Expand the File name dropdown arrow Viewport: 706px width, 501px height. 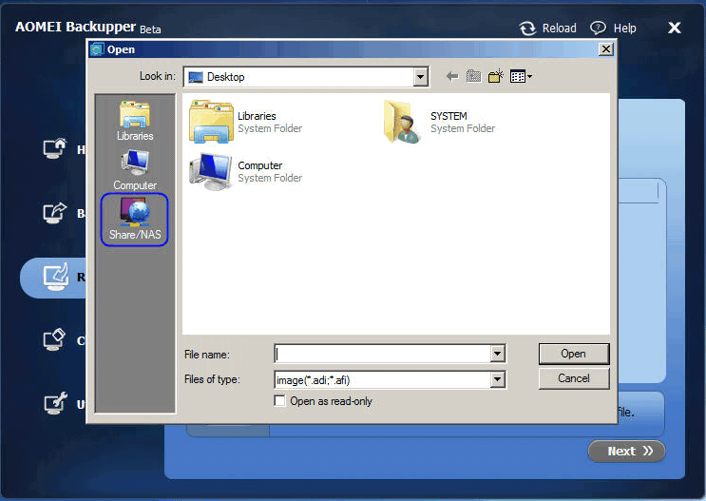[x=497, y=355]
